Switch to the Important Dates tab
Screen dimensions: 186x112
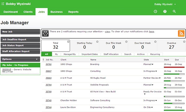(90, 54)
